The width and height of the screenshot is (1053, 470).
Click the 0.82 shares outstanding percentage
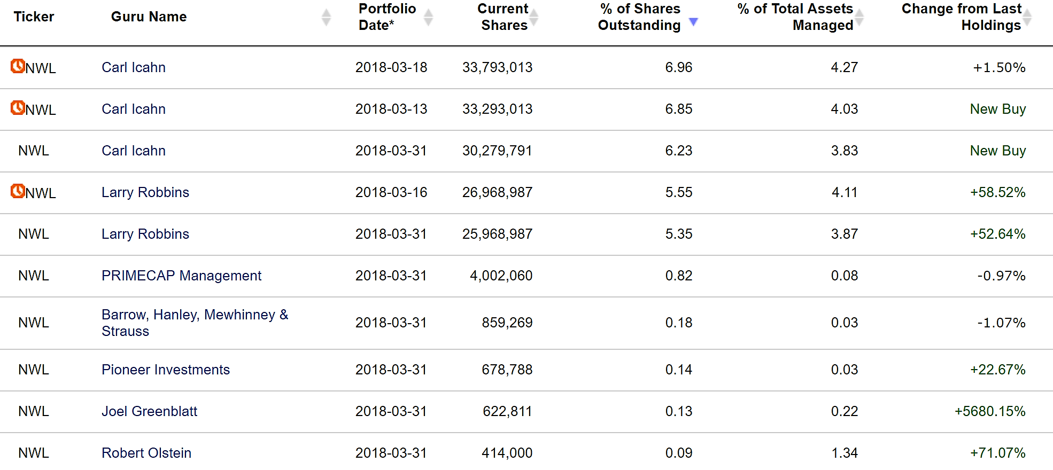click(679, 276)
